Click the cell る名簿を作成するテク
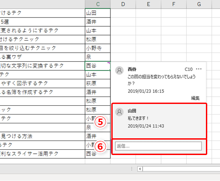This screenshot has height=181, width=220. click(x=43, y=92)
